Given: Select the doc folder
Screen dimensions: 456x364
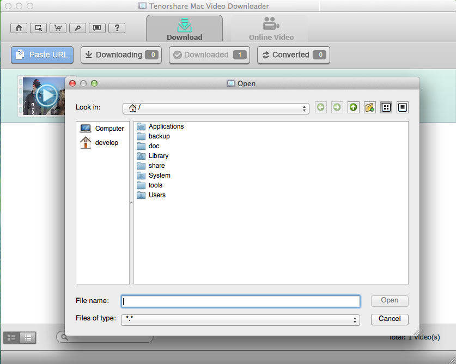Looking at the screenshot, I should pos(148,146).
